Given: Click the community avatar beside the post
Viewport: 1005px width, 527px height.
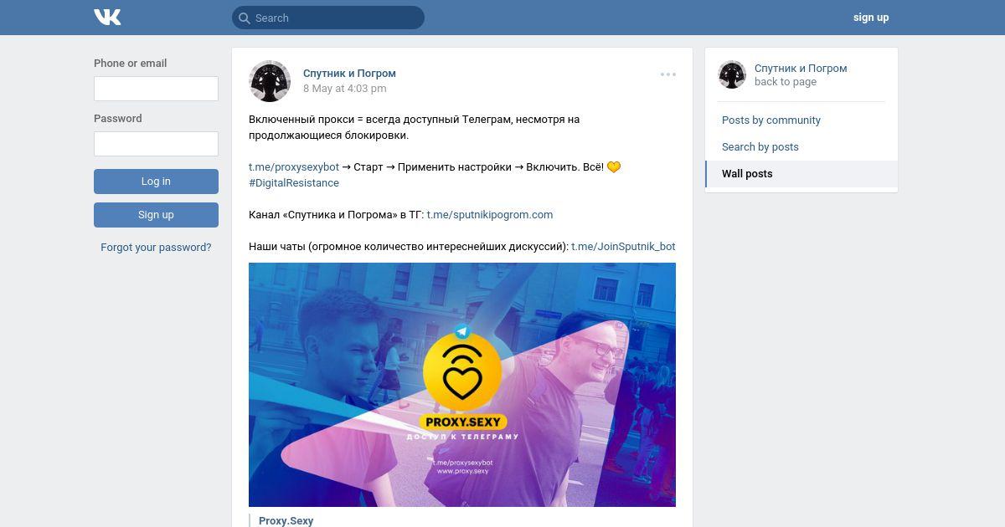Looking at the screenshot, I should click(270, 81).
